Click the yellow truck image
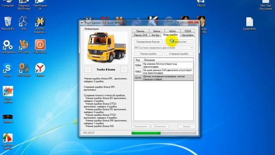Screen dimensions: 275x155 106,47
